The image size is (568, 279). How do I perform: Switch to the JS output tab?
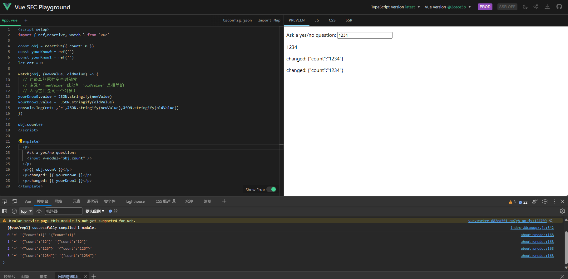[x=317, y=21]
